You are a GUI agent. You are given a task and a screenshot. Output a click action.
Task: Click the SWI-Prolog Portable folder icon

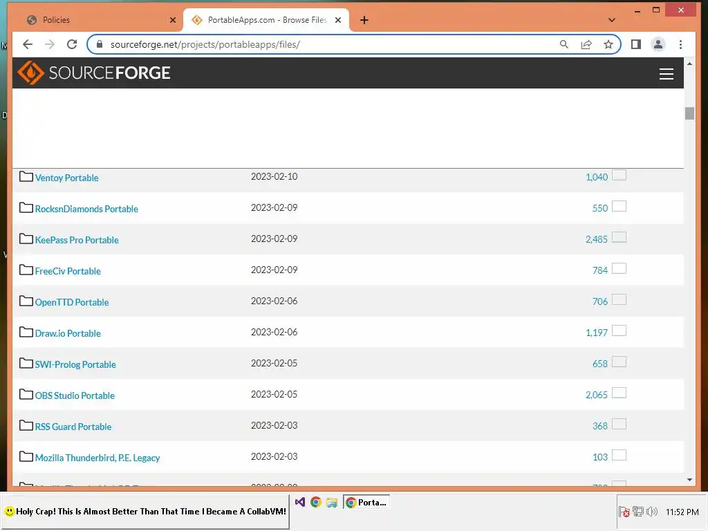[x=26, y=364]
